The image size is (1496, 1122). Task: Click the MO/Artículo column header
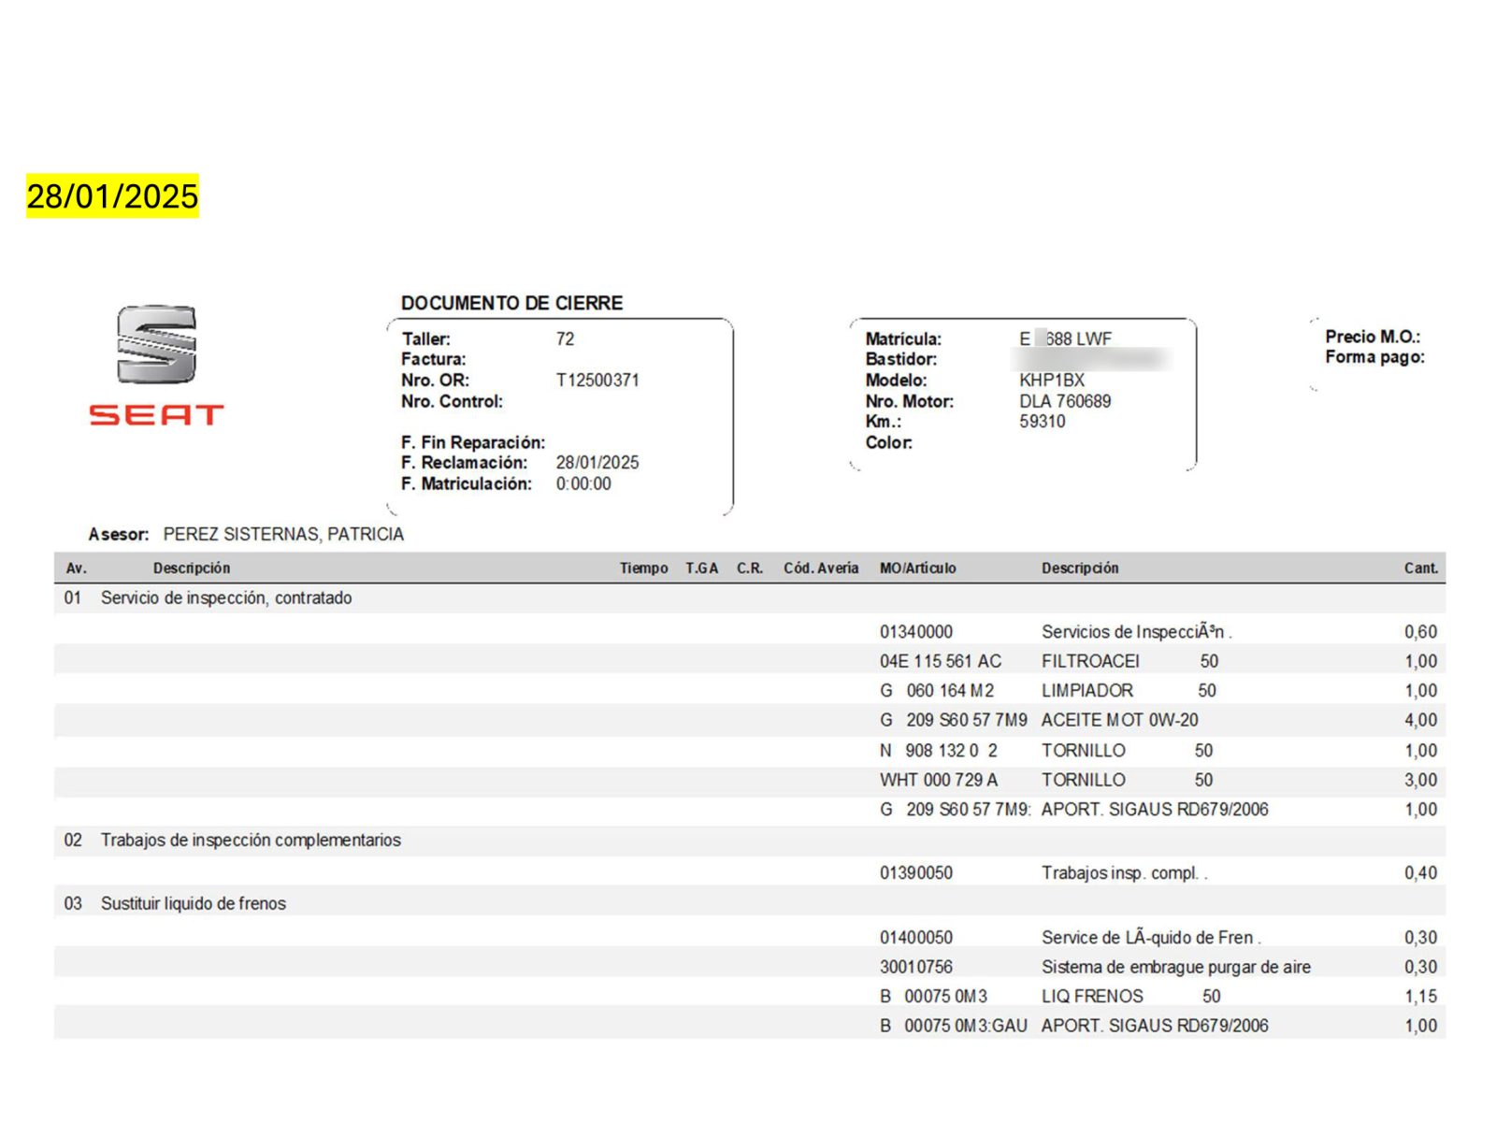coord(917,568)
